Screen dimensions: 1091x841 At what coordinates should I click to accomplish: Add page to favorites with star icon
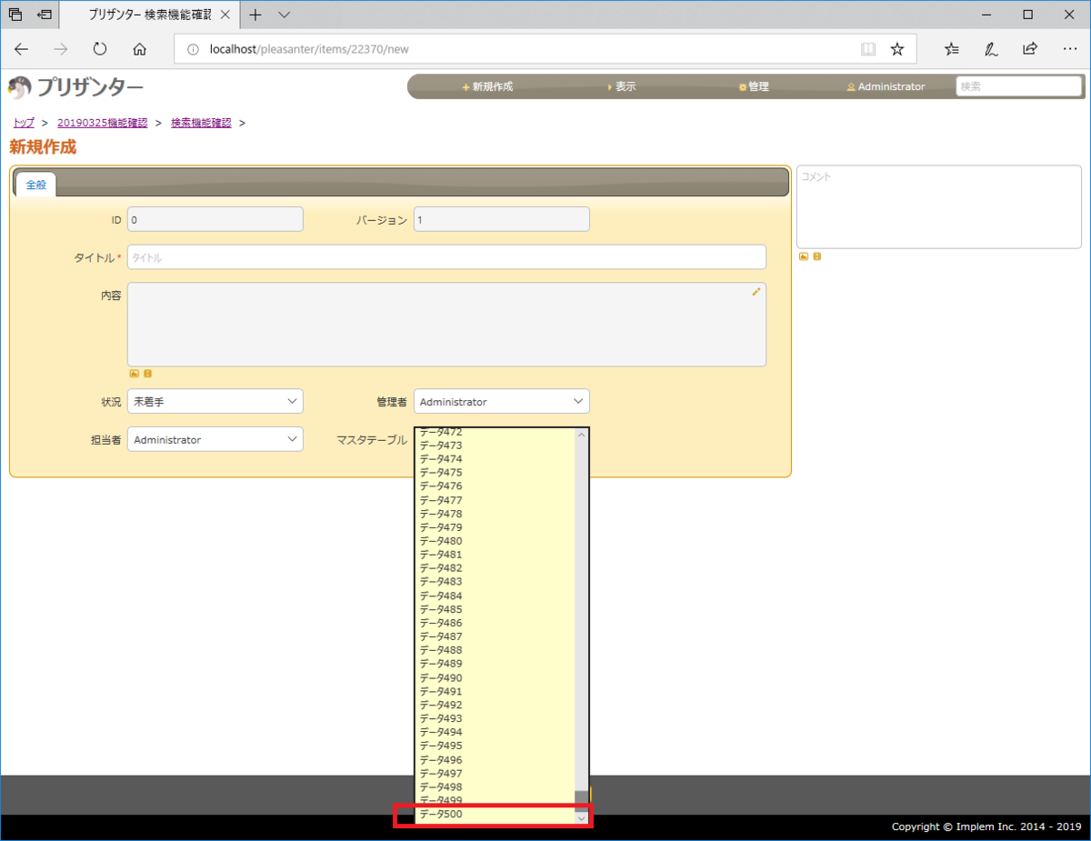(x=897, y=49)
